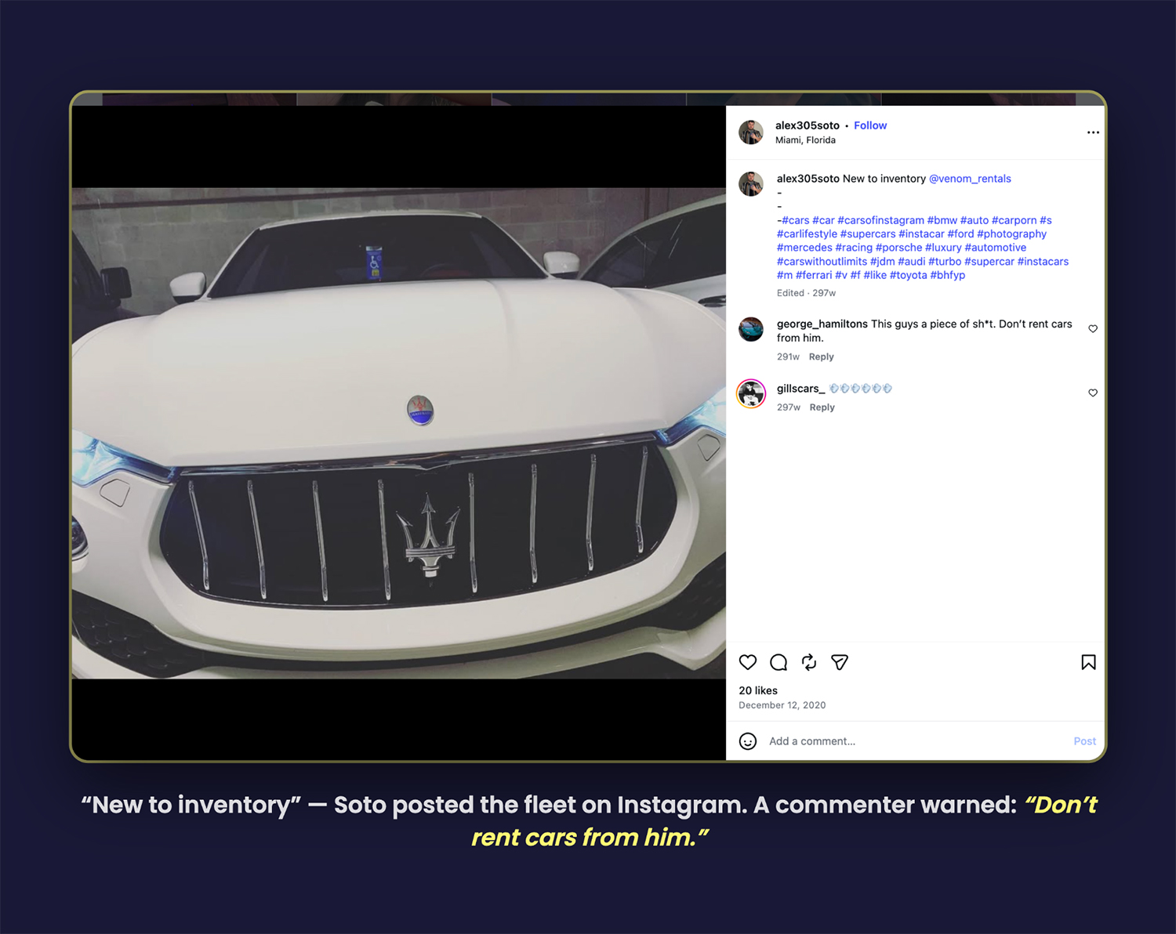The image size is (1176, 934).
Task: Open the #ferrari hashtag
Action: point(814,275)
